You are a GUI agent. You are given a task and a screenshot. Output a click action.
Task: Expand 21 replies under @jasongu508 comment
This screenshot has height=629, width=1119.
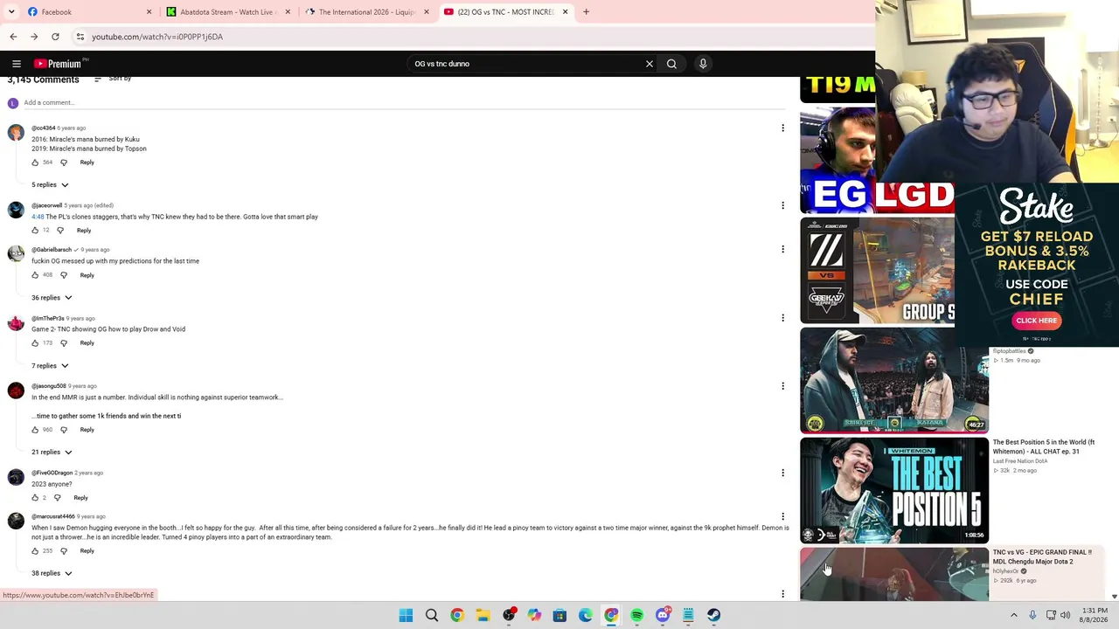click(x=52, y=453)
